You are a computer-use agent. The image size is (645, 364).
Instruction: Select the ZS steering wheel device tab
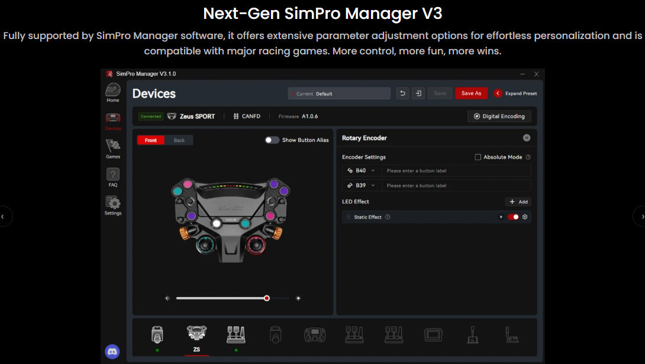point(196,339)
